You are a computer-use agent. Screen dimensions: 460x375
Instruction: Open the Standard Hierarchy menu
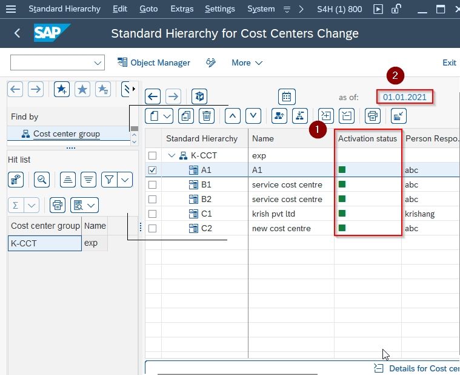(64, 9)
